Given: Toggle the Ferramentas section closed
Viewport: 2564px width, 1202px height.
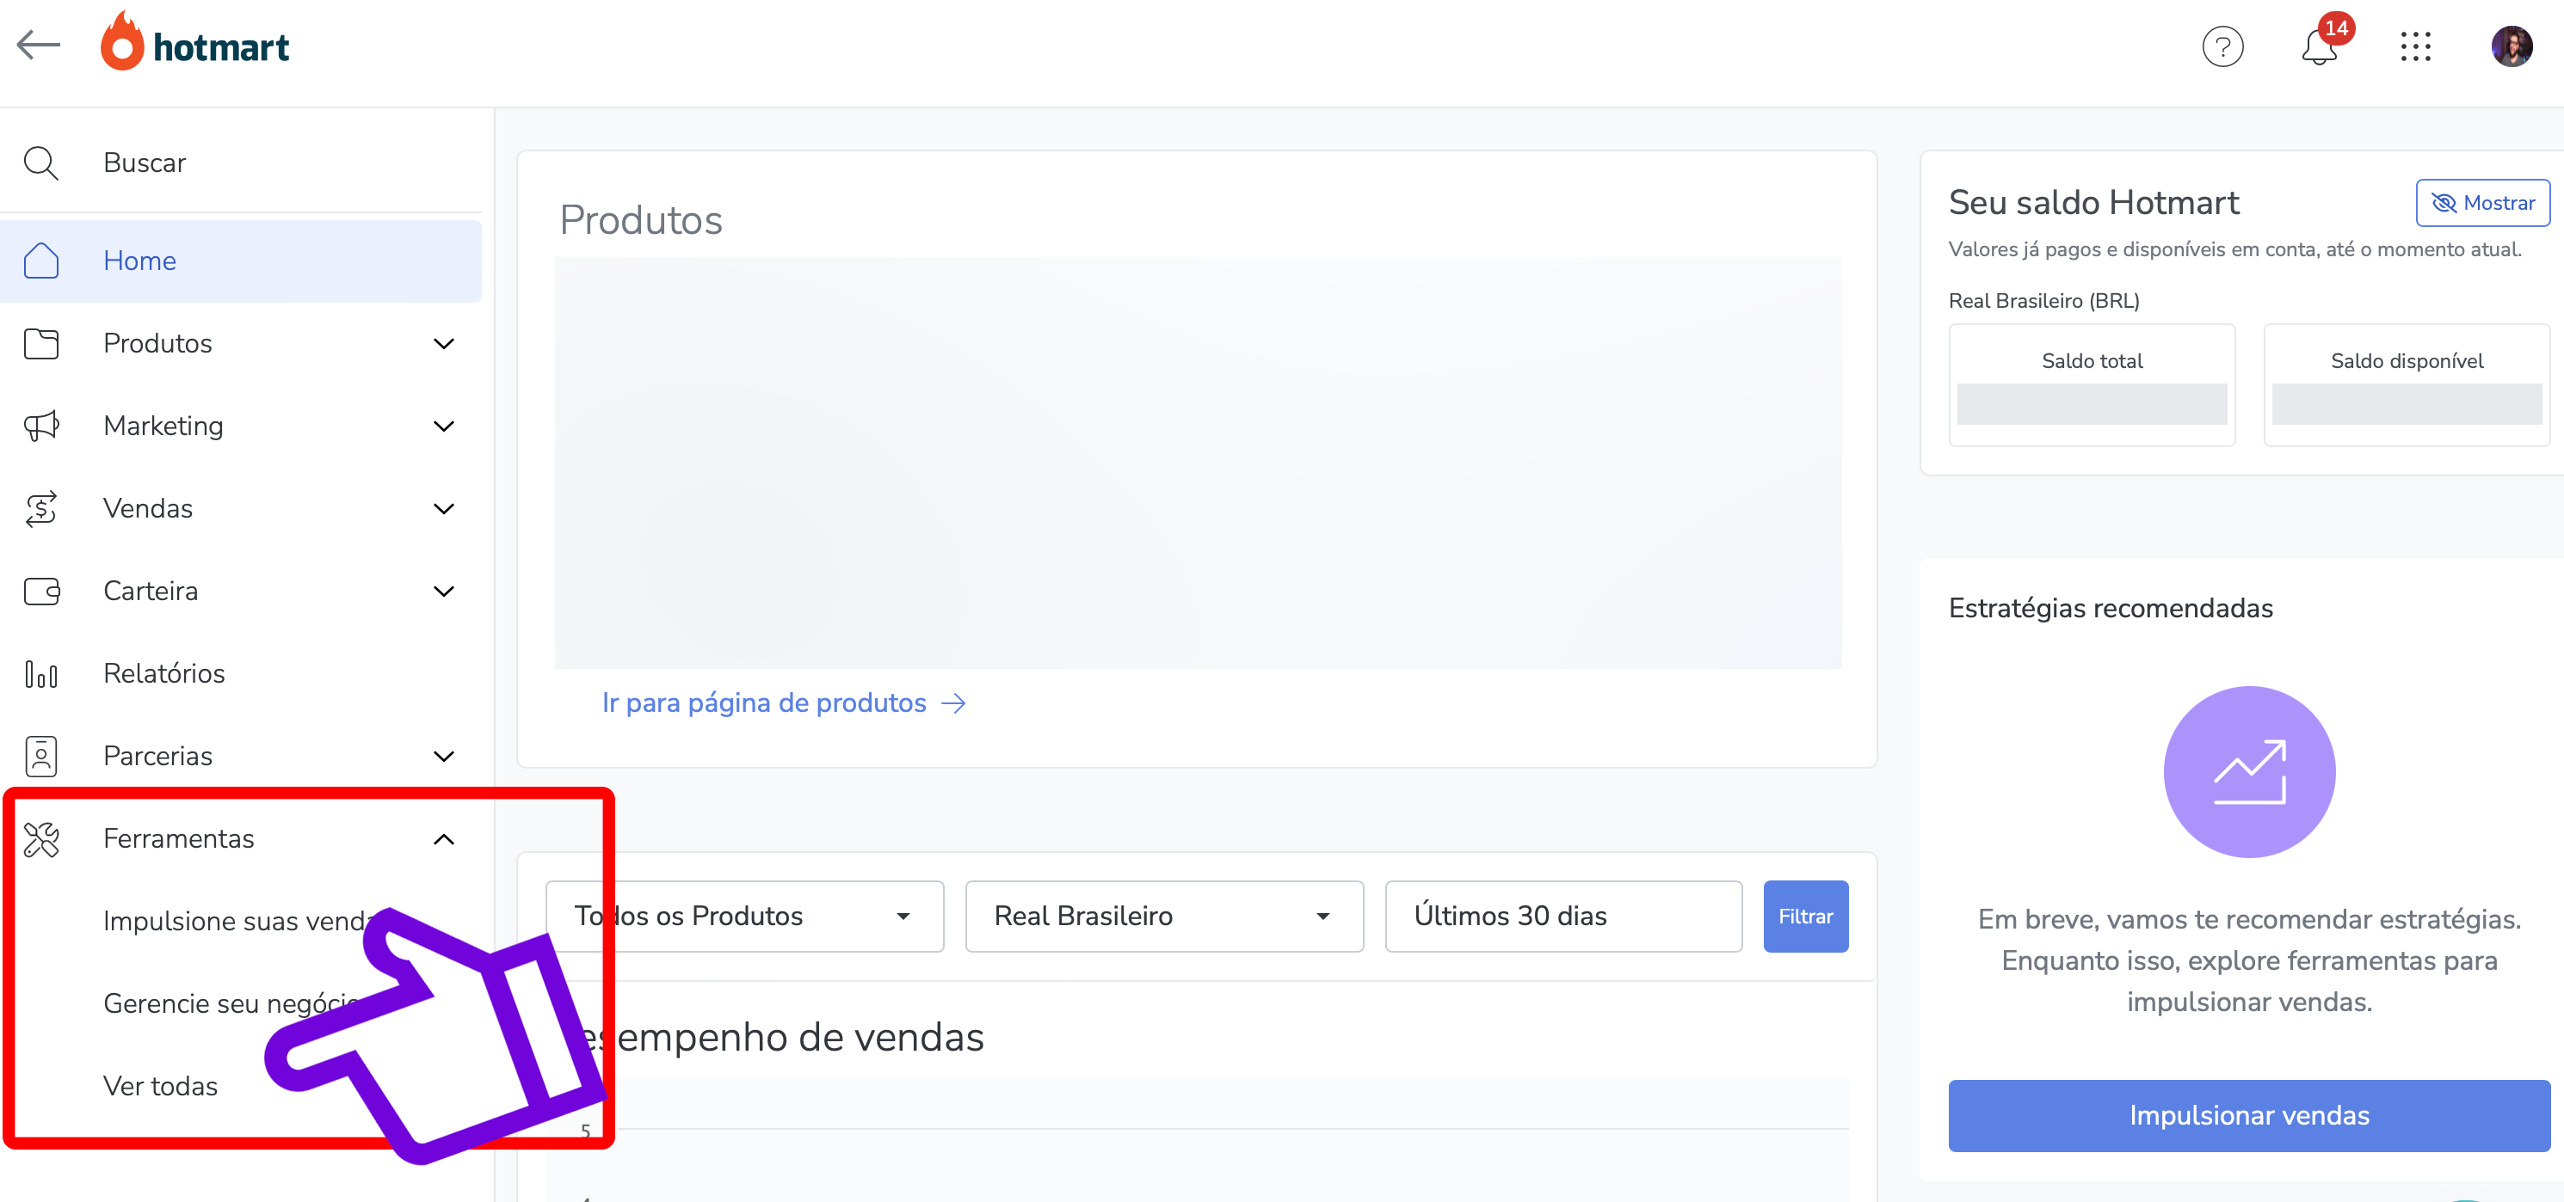Looking at the screenshot, I should (445, 839).
